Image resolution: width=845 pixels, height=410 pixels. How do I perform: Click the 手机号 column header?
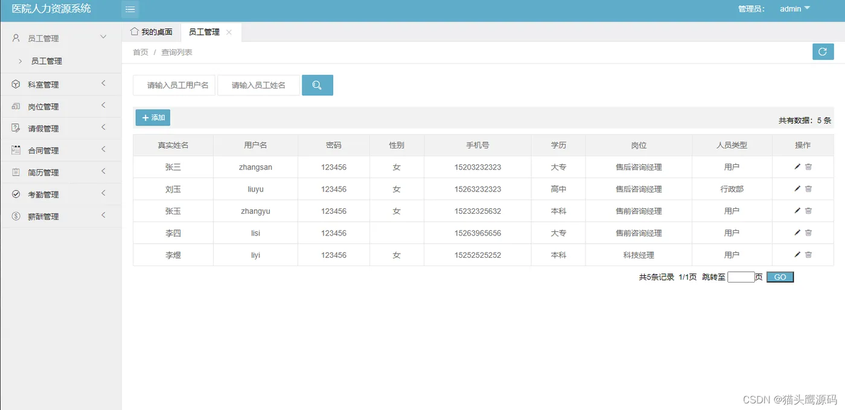point(477,145)
